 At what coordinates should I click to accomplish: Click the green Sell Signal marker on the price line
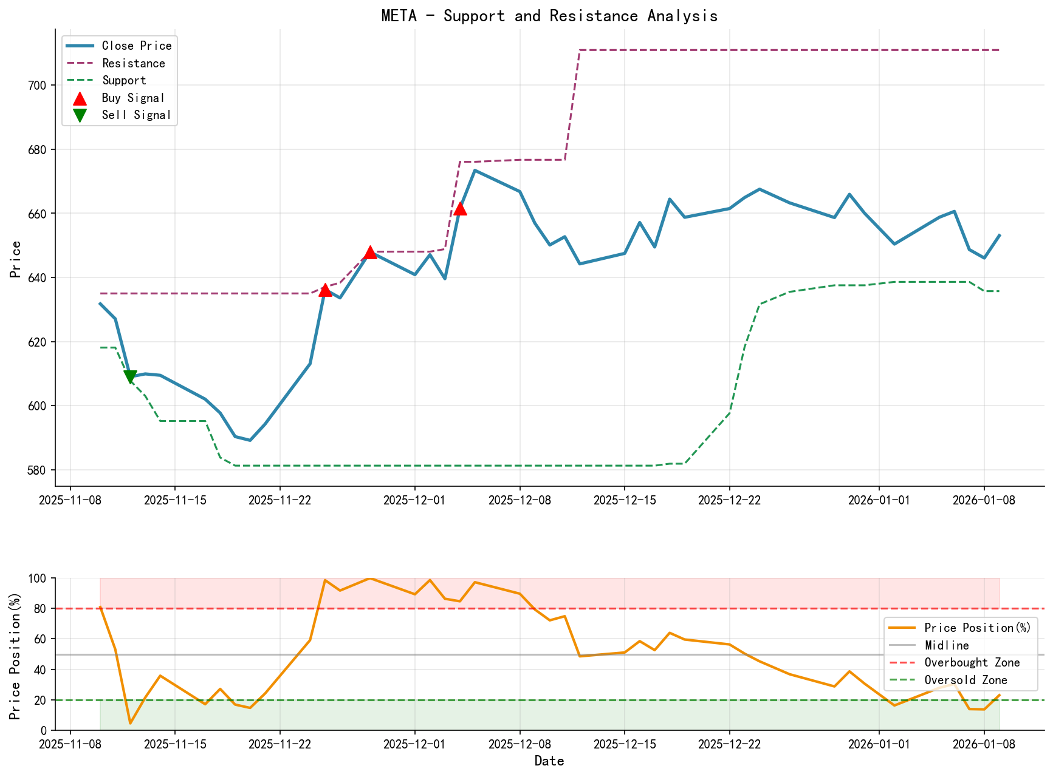tap(131, 376)
